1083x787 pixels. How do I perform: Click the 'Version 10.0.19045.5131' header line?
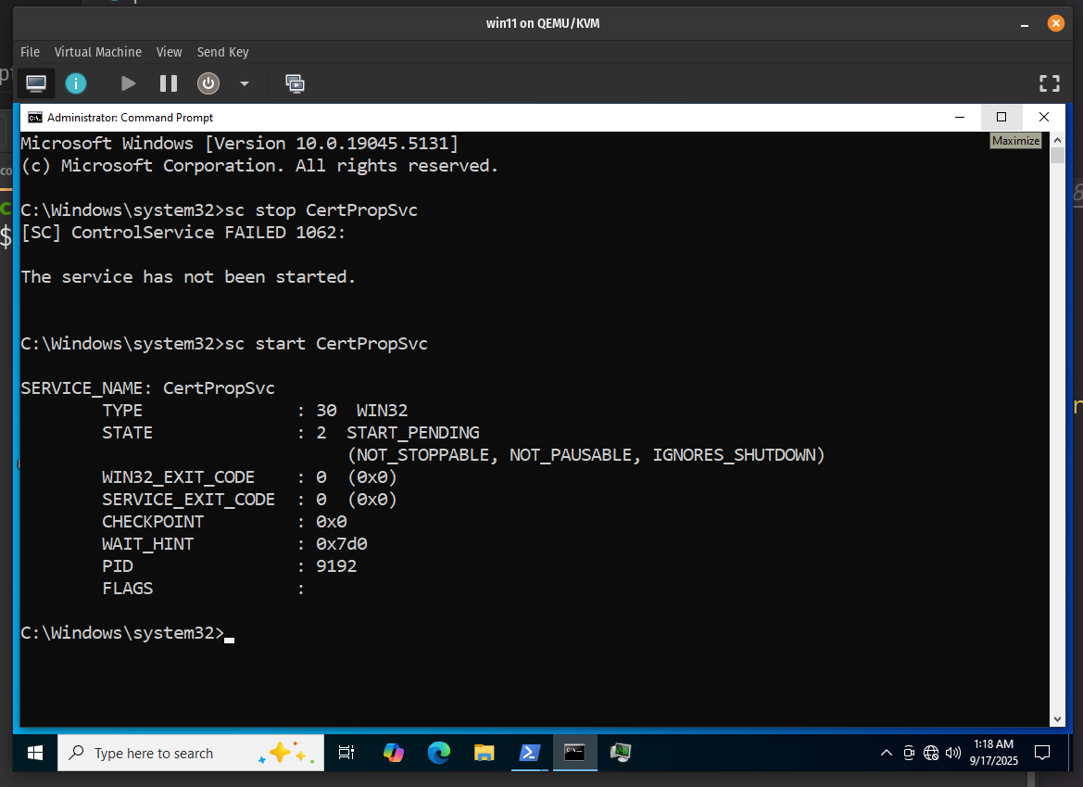pyautogui.click(x=240, y=143)
